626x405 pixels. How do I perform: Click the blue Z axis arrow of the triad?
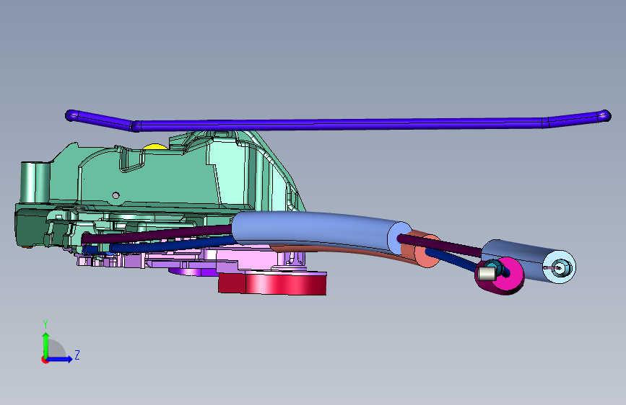(60, 359)
